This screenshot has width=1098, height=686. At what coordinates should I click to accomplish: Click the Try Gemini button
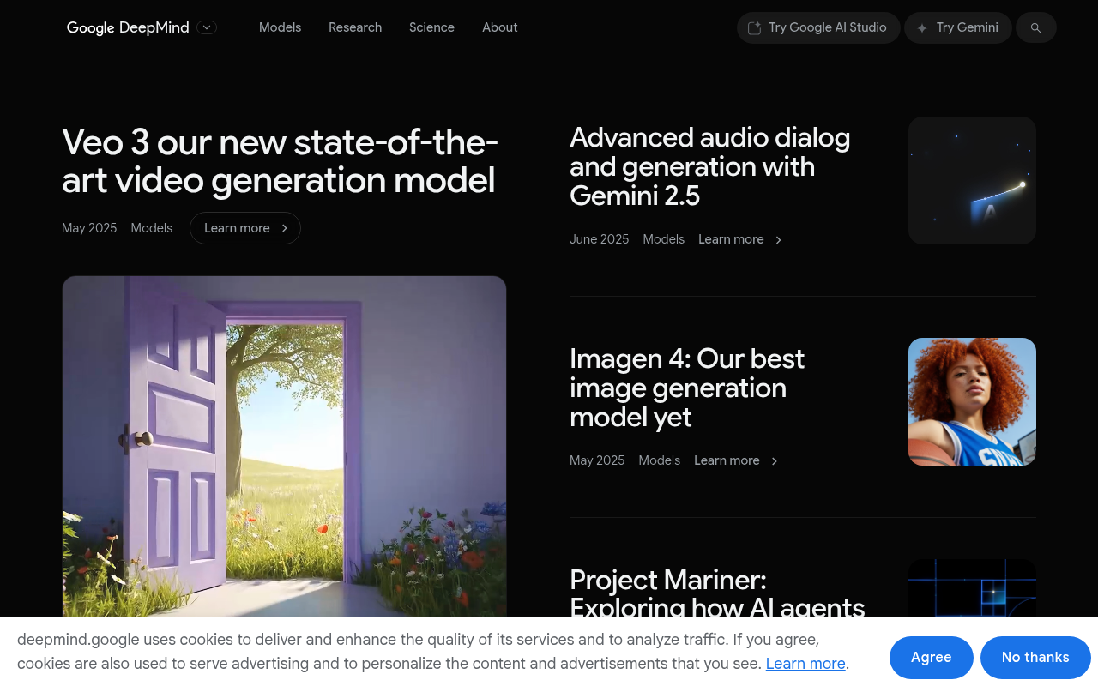point(958,27)
